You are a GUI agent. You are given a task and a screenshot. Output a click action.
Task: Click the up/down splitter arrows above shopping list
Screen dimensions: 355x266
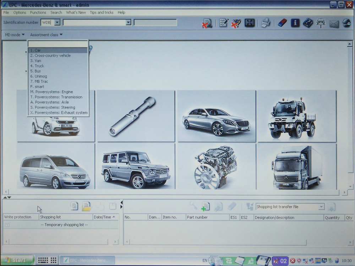7,197
